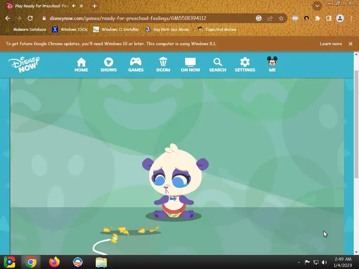359x269 pixels.
Task: Reload the page
Action: tap(30, 18)
